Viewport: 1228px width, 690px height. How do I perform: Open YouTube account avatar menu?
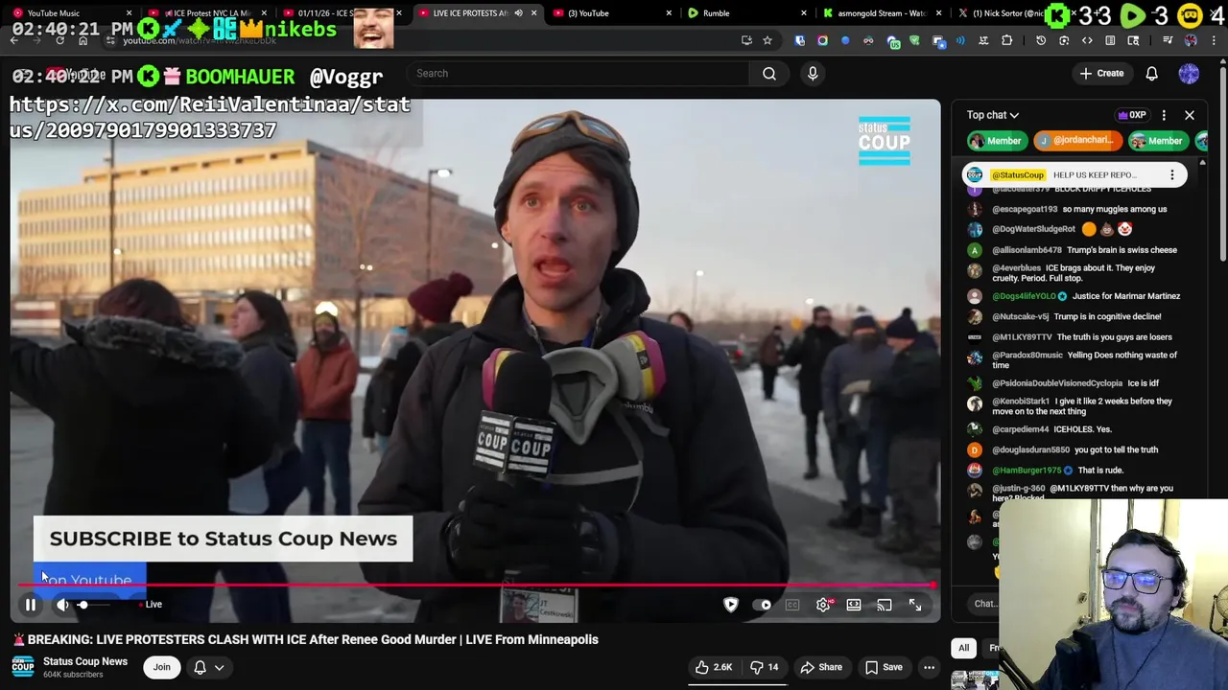pos(1189,73)
